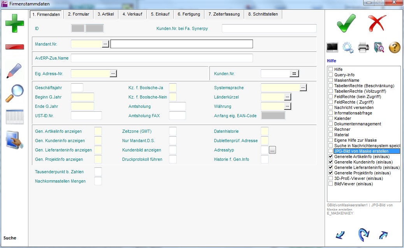
Task: Uncheck Generelle Artikelinfo (ein/aus)
Action: click(330, 157)
